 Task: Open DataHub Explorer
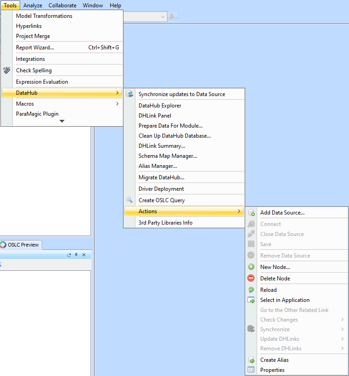click(184, 106)
